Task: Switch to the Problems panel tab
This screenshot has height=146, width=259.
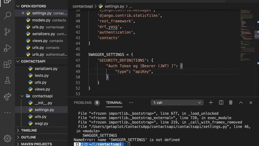Action: click(x=83, y=103)
